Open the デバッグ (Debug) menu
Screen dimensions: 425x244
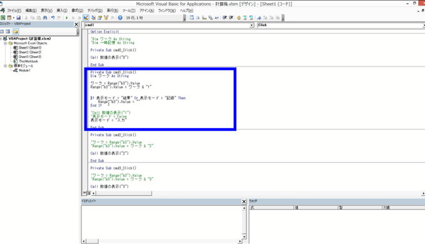[95, 11]
